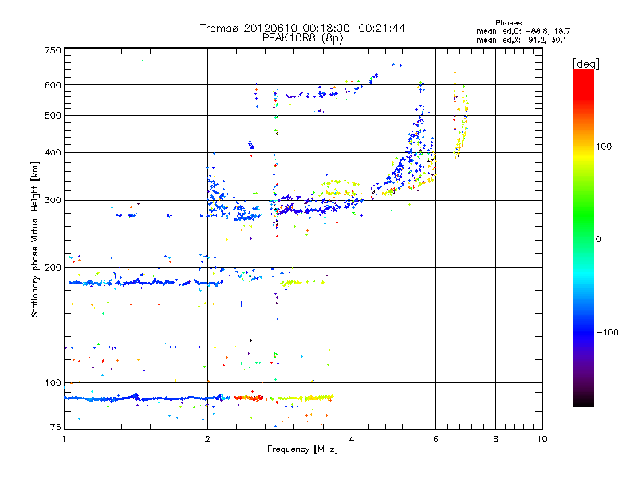Click the red E-layer trace segment near 95 km
This screenshot has width=638, height=478.
[249, 398]
